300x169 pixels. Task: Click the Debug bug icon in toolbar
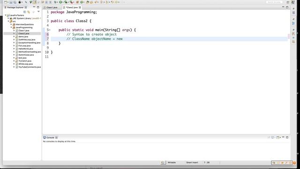click(55, 2)
